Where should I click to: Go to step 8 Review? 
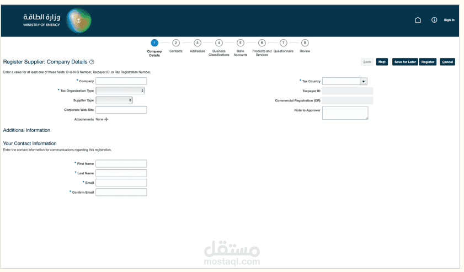click(x=305, y=43)
